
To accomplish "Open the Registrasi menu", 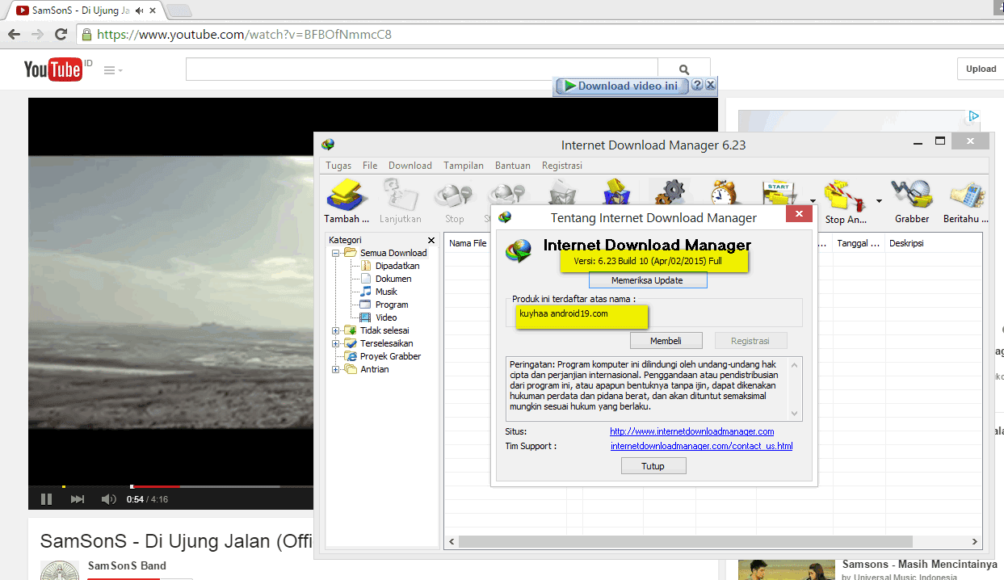I will (562, 166).
